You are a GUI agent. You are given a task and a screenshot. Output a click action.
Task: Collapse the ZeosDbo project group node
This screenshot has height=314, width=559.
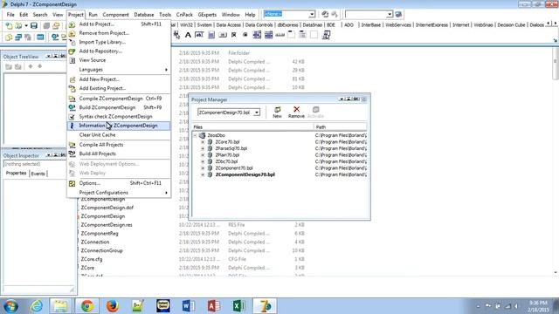pyautogui.click(x=195, y=135)
